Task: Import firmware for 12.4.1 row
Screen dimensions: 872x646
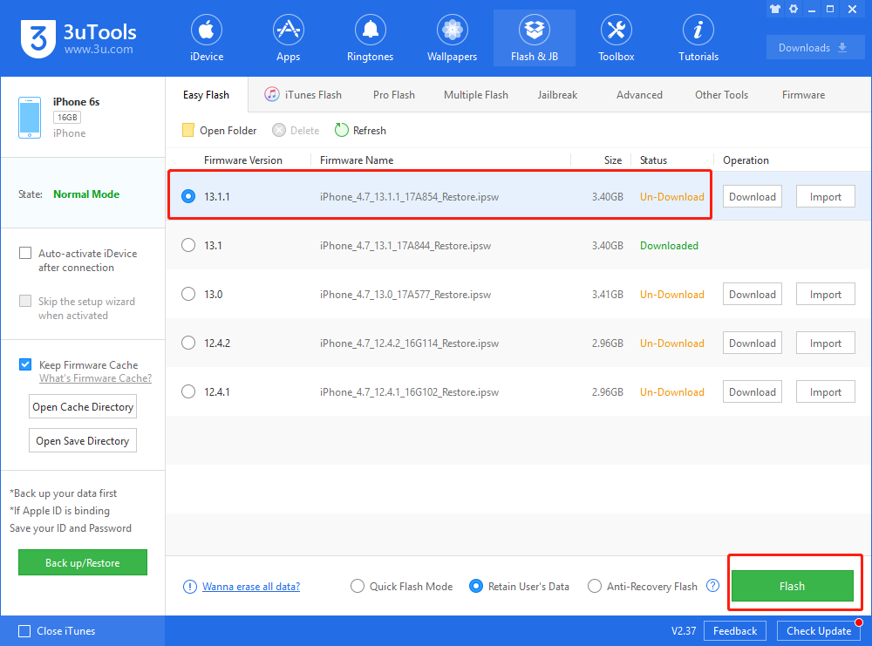Action: [x=825, y=392]
